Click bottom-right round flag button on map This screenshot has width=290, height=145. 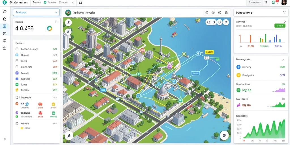pos(224,136)
